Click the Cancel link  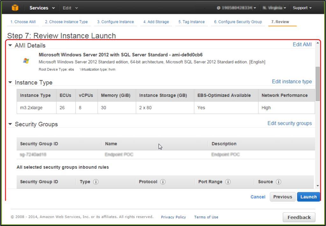(258, 197)
